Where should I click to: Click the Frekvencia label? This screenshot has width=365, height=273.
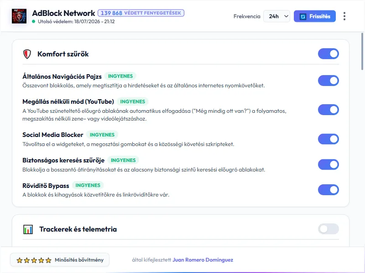pos(247,16)
